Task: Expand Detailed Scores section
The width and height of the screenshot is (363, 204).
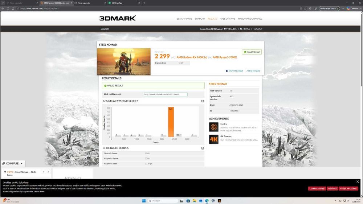Action: (x=203, y=148)
